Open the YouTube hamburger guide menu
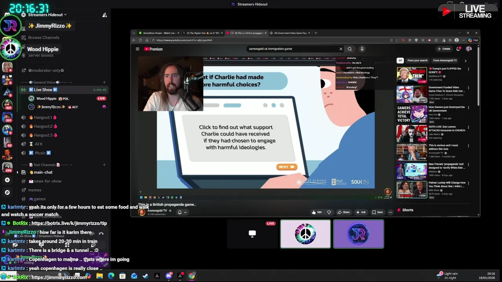 [x=138, y=49]
